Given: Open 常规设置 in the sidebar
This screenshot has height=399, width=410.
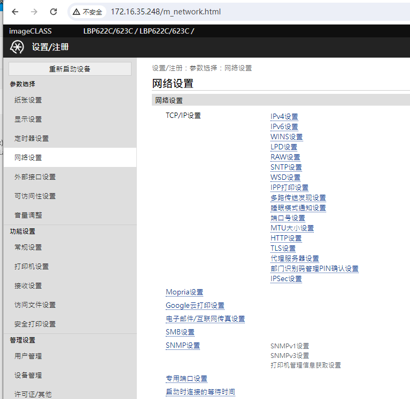Looking at the screenshot, I should 28,247.
